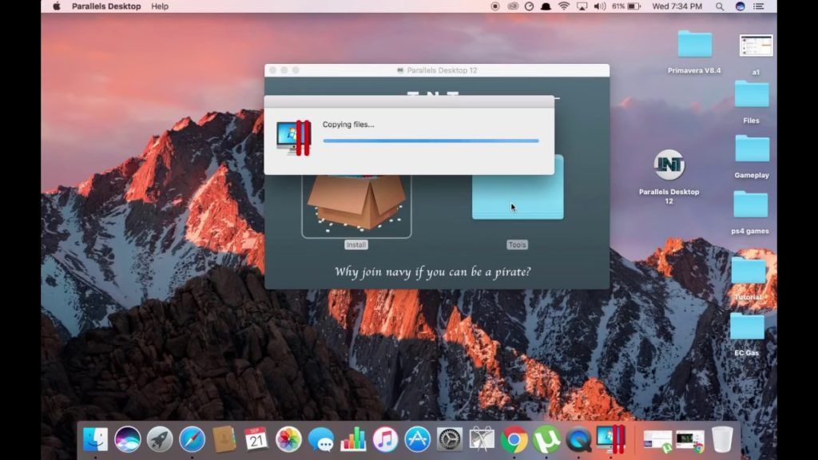Screen dimensions: 818x460
Task: Click the Parallels icon in copying dialog
Action: point(294,137)
